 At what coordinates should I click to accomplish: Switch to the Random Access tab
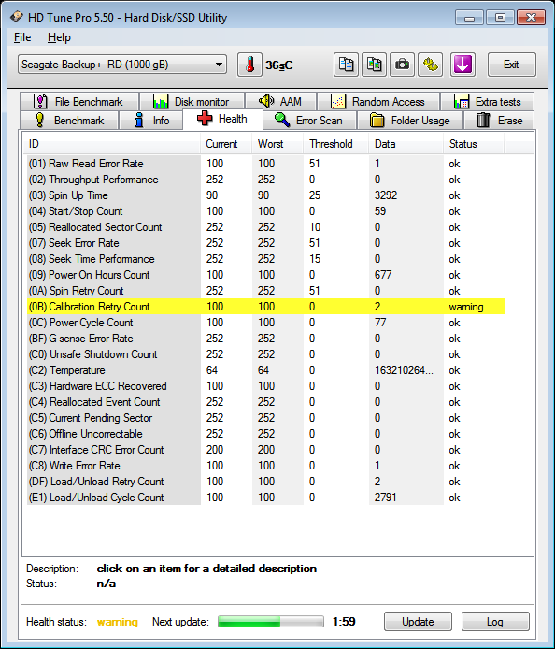tap(378, 101)
